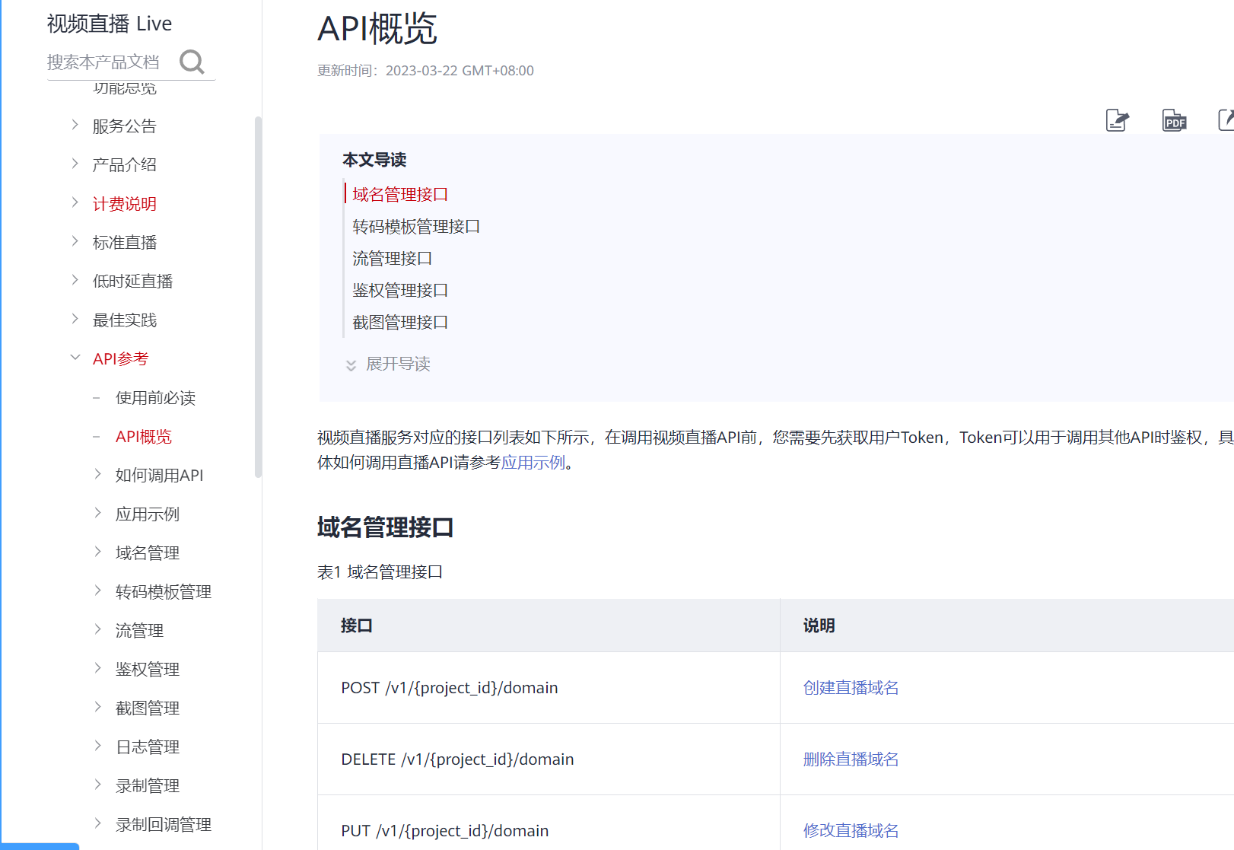
Task: Expand the 流管理 chevron
Action: point(97,629)
